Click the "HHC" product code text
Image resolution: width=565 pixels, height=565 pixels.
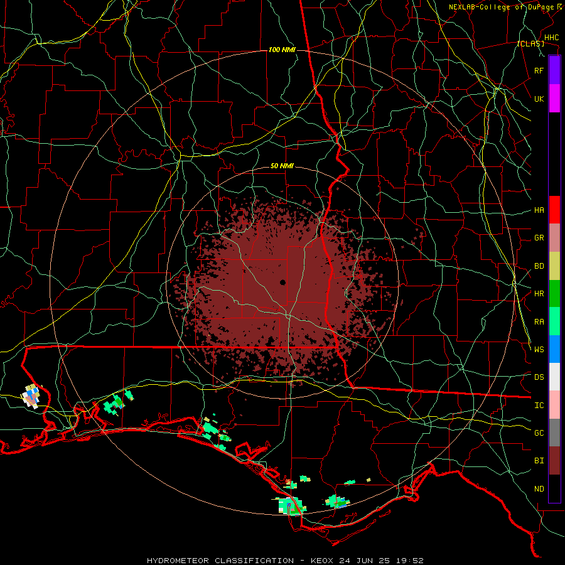click(552, 38)
